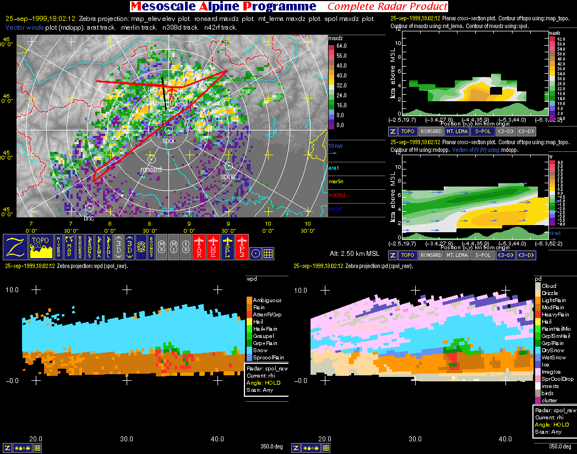
Task: Click the spol radar marker on map
Action: coord(168,130)
